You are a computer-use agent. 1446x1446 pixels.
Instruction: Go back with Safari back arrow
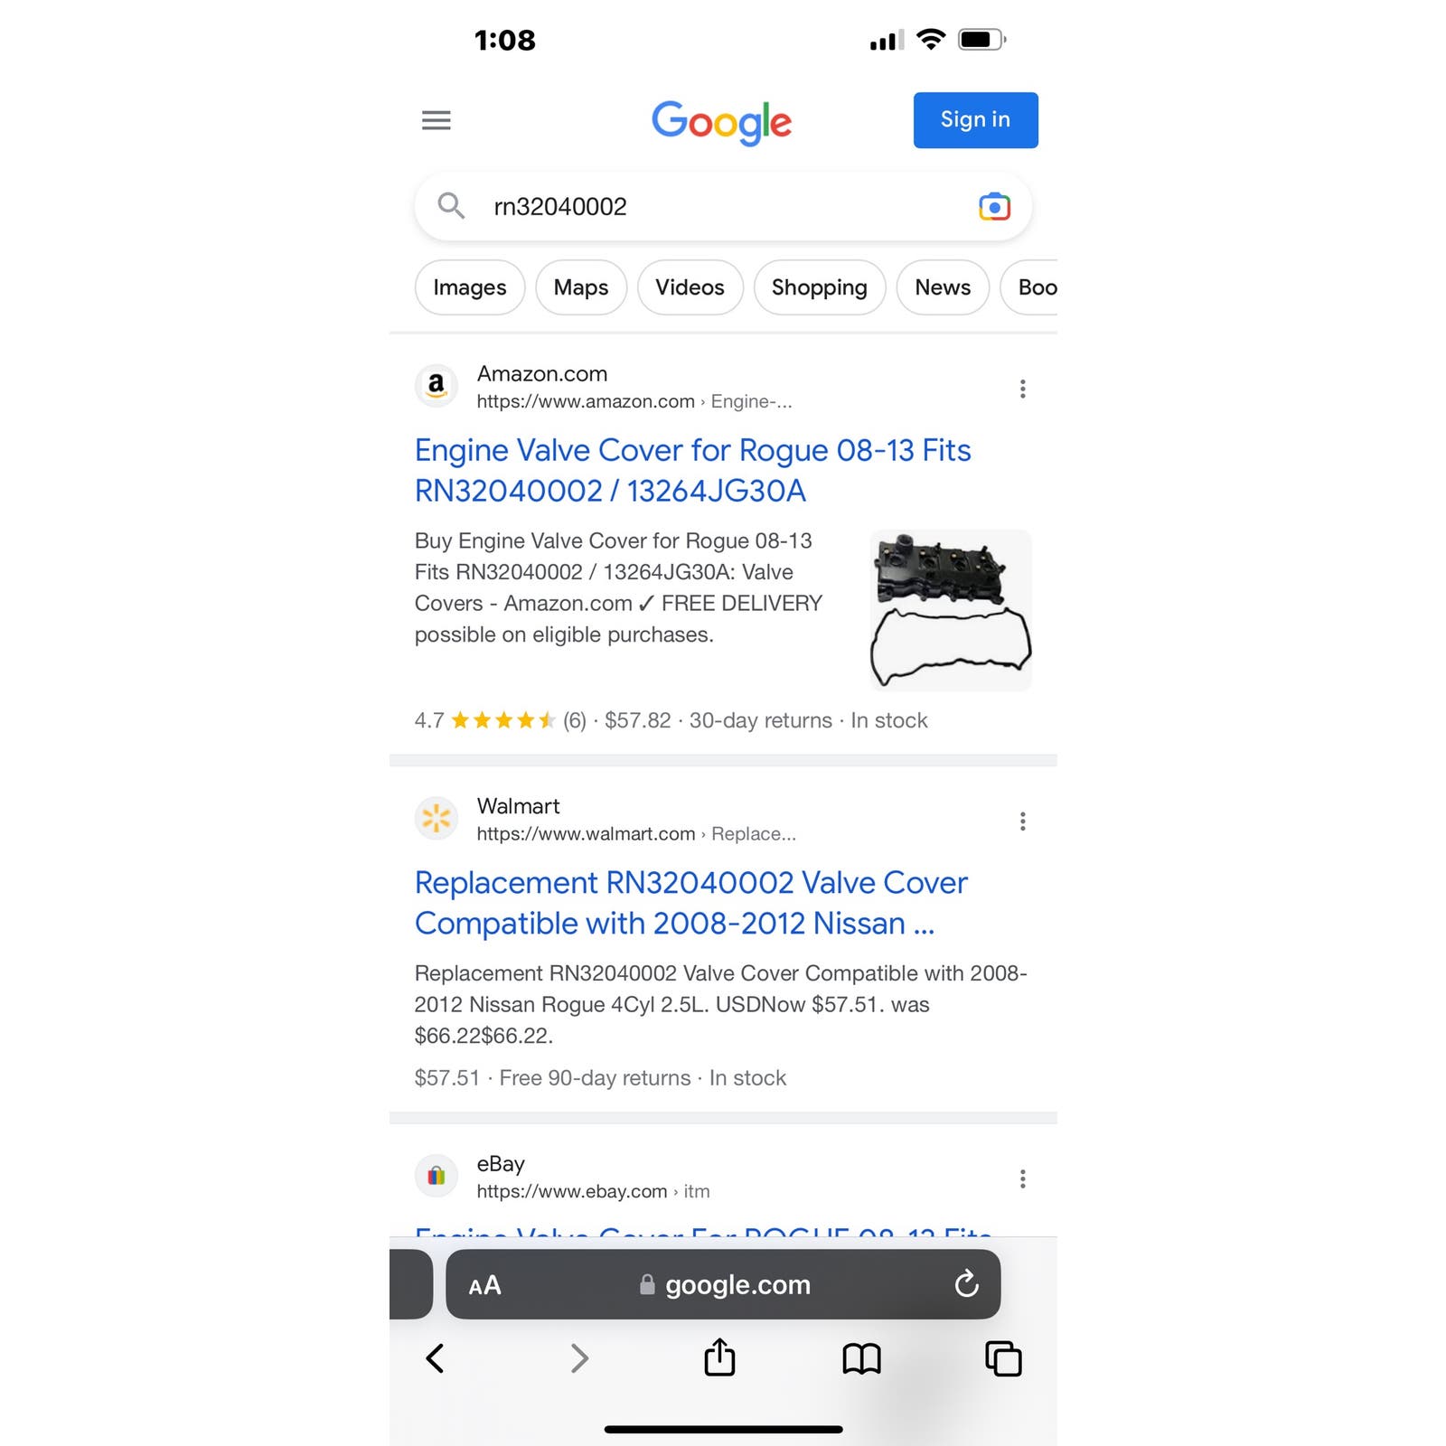point(435,1357)
